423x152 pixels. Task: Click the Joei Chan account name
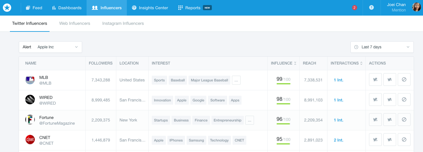396,5
